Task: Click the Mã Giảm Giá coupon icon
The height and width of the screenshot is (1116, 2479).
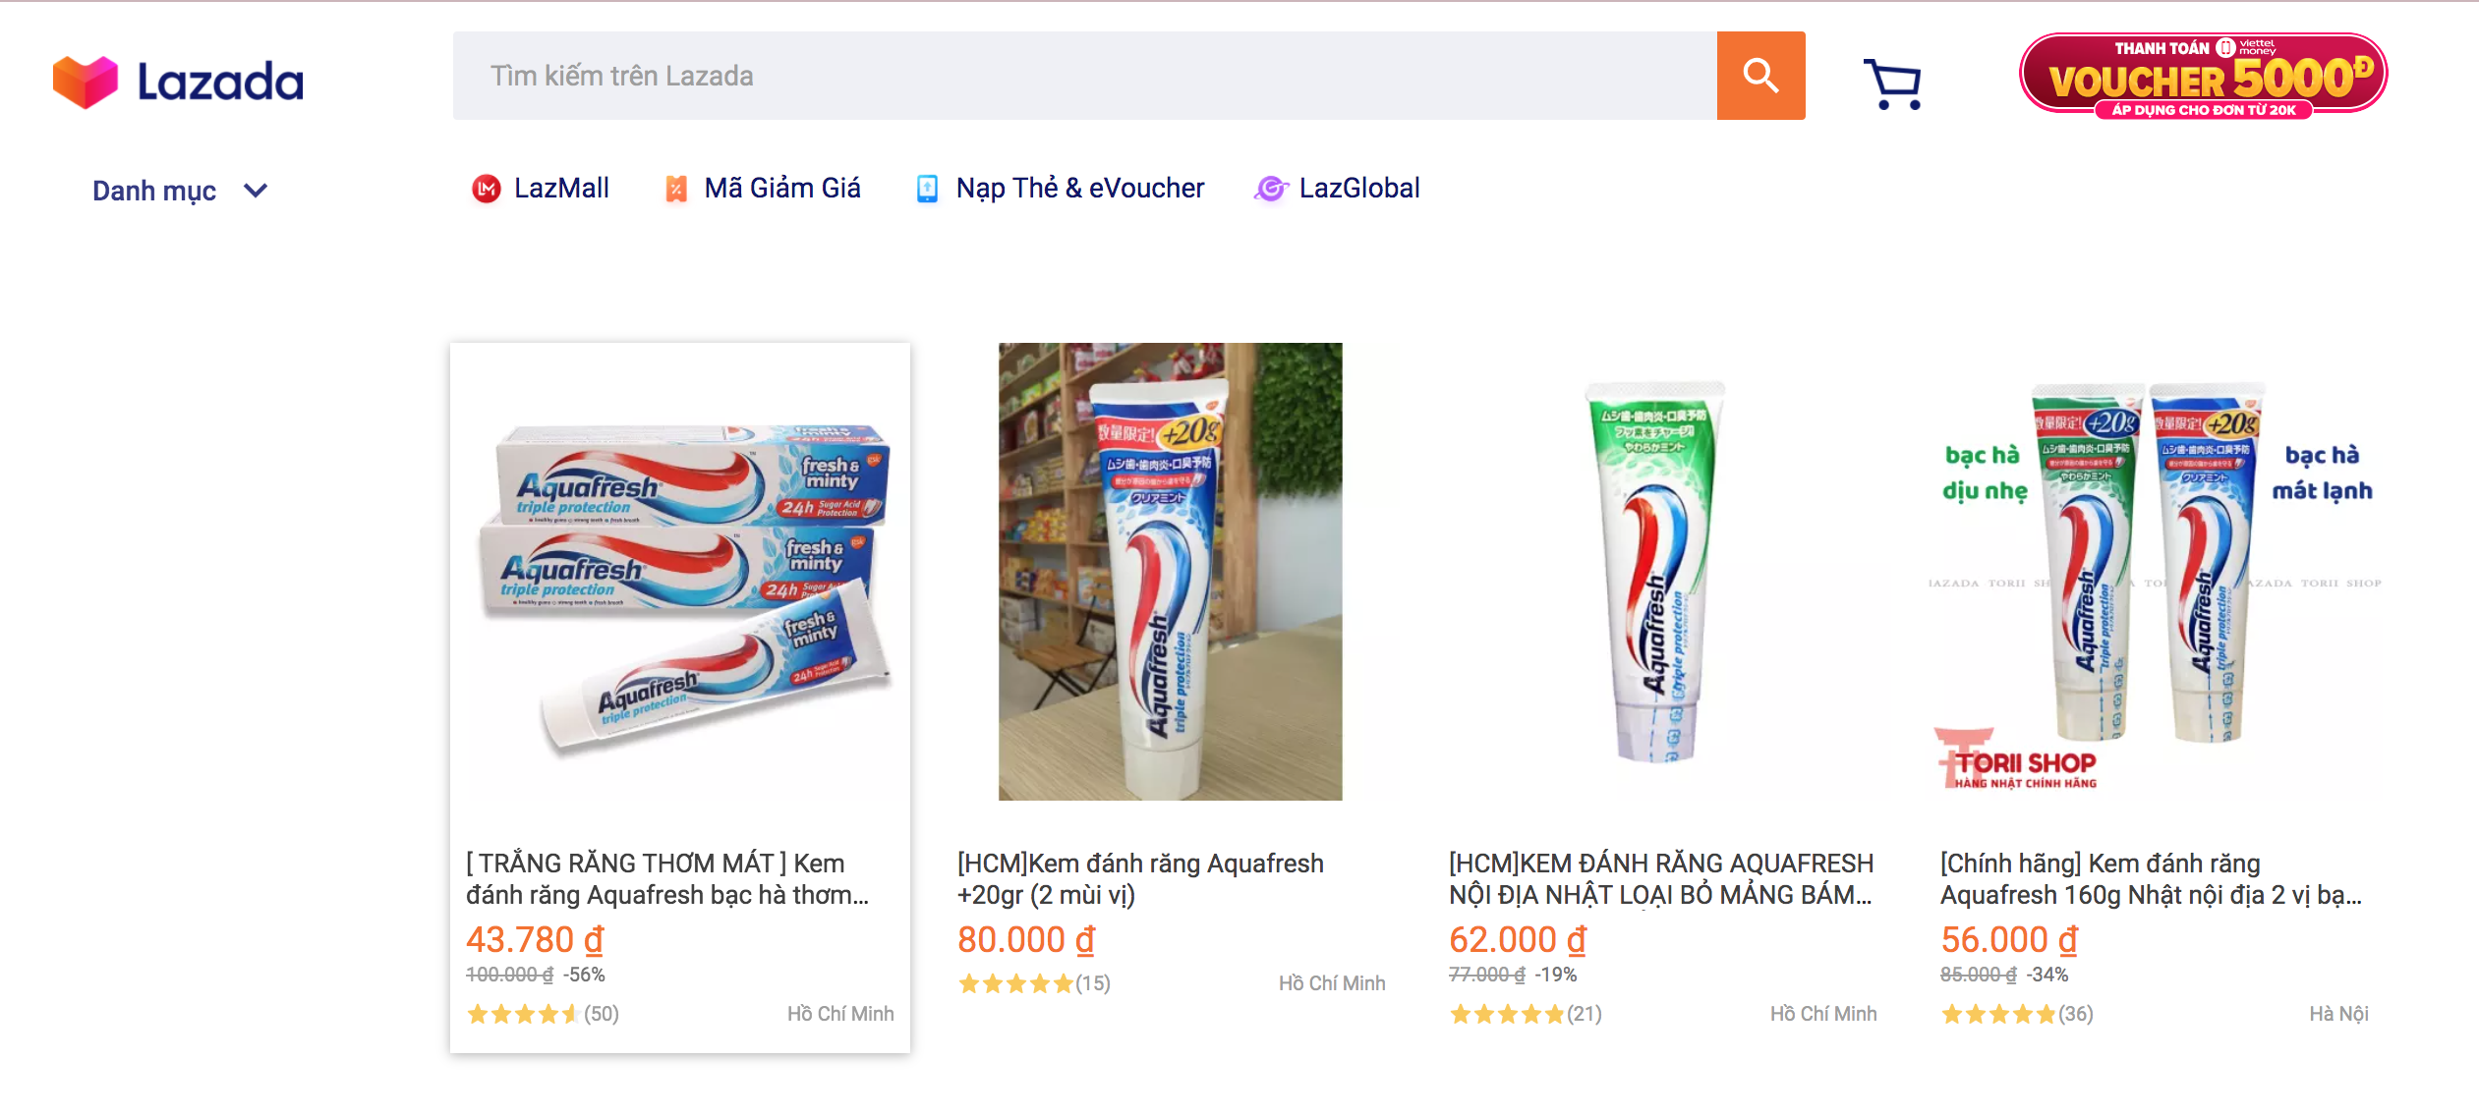Action: point(676,189)
